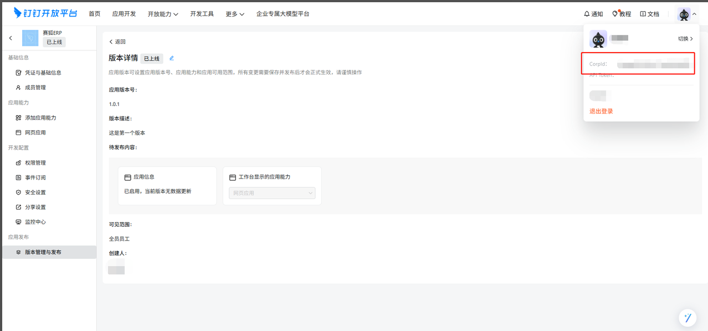Expand the 更多 dropdown menu
The image size is (708, 331).
(235, 14)
